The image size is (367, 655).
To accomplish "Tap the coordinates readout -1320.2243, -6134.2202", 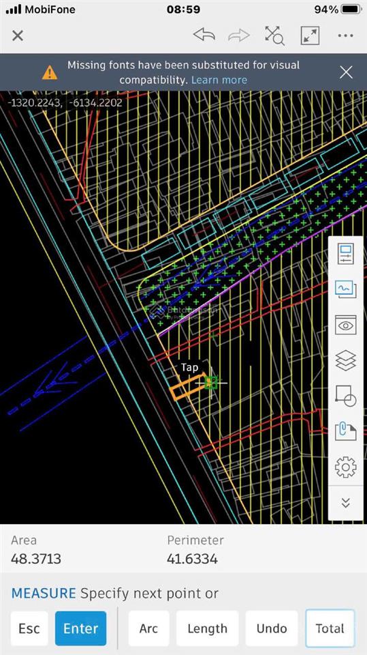I will (65, 103).
